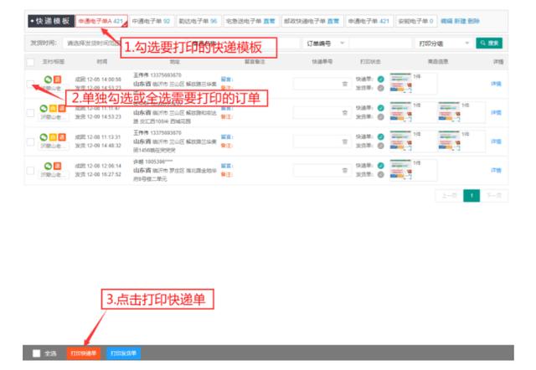Click the yellow tag icon on the 11:11:47 order
This screenshot has height=370, width=536.
point(53,109)
